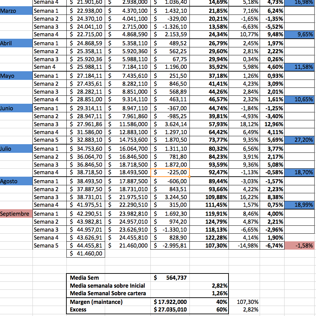Click monthly total cell 18,70%
The width and height of the screenshot is (316, 316).
pos(299,173)
